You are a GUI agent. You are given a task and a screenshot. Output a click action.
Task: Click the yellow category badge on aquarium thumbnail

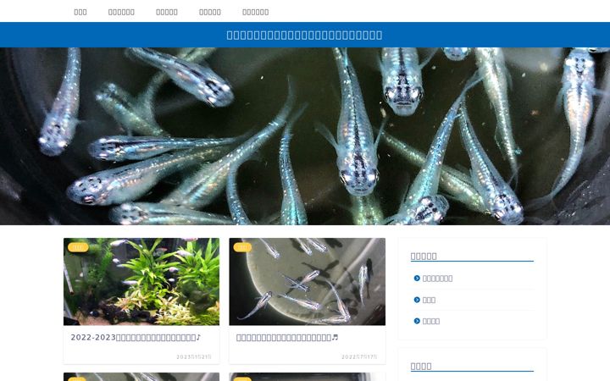(78, 247)
